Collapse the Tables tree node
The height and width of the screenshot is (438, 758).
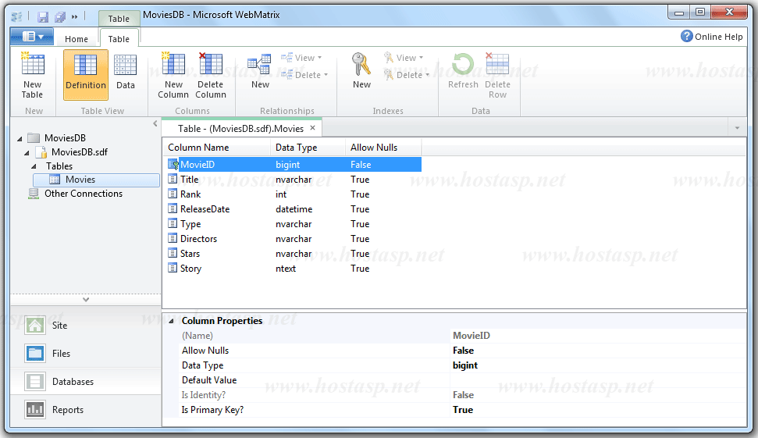pyautogui.click(x=34, y=166)
